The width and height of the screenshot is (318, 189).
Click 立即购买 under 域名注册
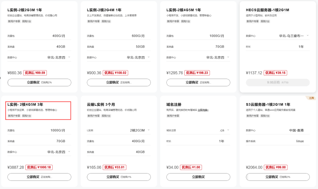click(199, 177)
